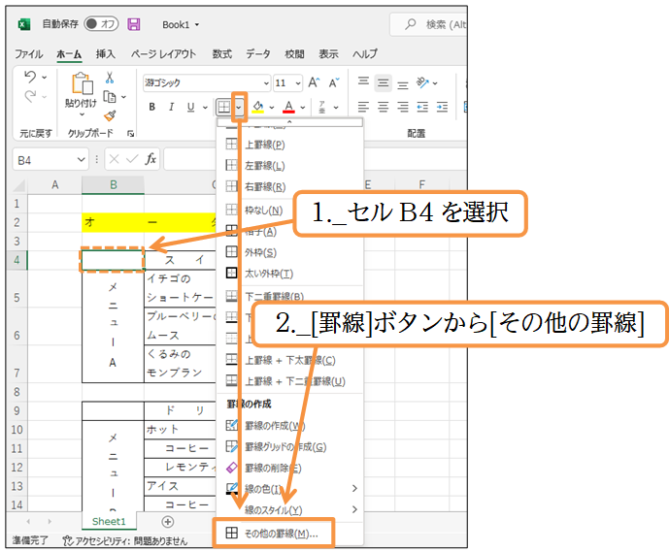
Task: Click the Cut scissors icon
Action: (110, 78)
